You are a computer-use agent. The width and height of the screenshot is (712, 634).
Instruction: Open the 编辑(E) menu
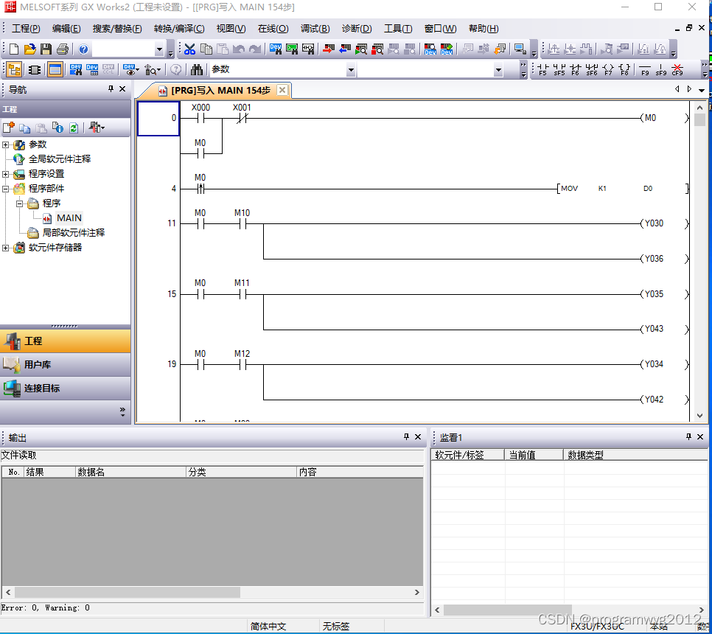click(66, 29)
